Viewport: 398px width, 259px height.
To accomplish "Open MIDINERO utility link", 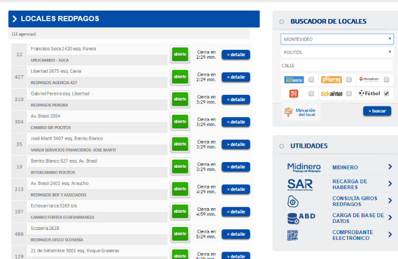I will (345, 167).
